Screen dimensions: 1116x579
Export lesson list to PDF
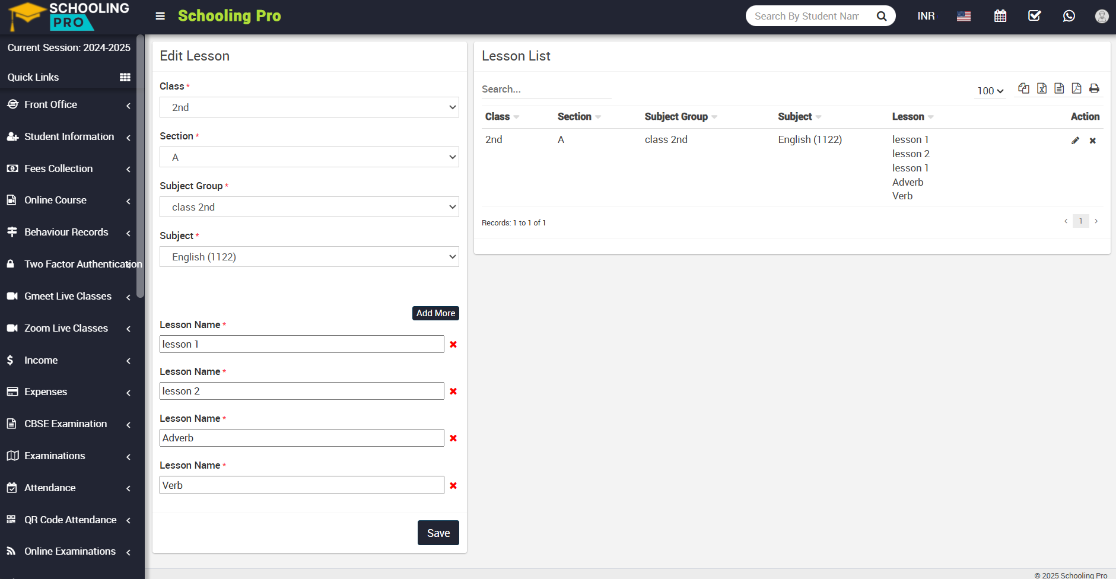click(1077, 88)
